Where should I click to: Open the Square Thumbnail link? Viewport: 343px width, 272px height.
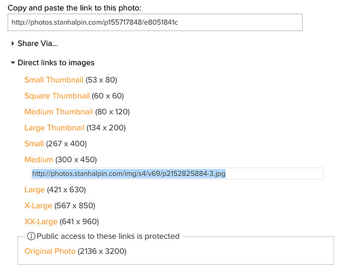57,96
